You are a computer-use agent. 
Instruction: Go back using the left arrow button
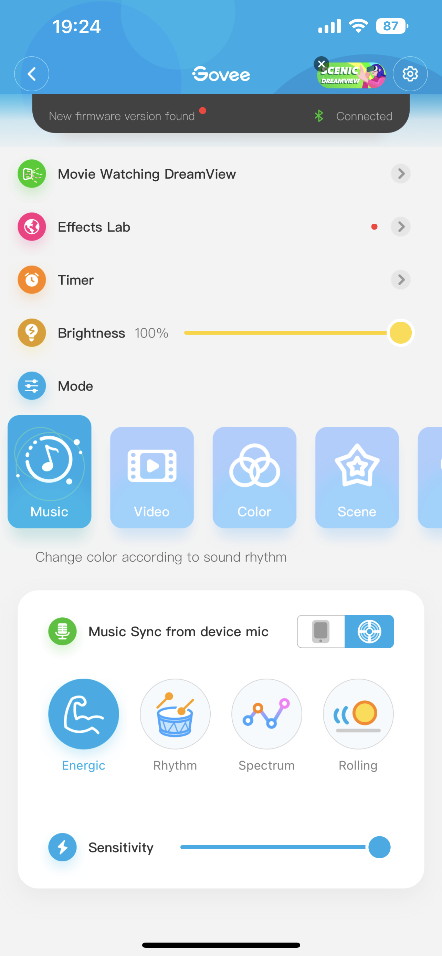coord(32,74)
